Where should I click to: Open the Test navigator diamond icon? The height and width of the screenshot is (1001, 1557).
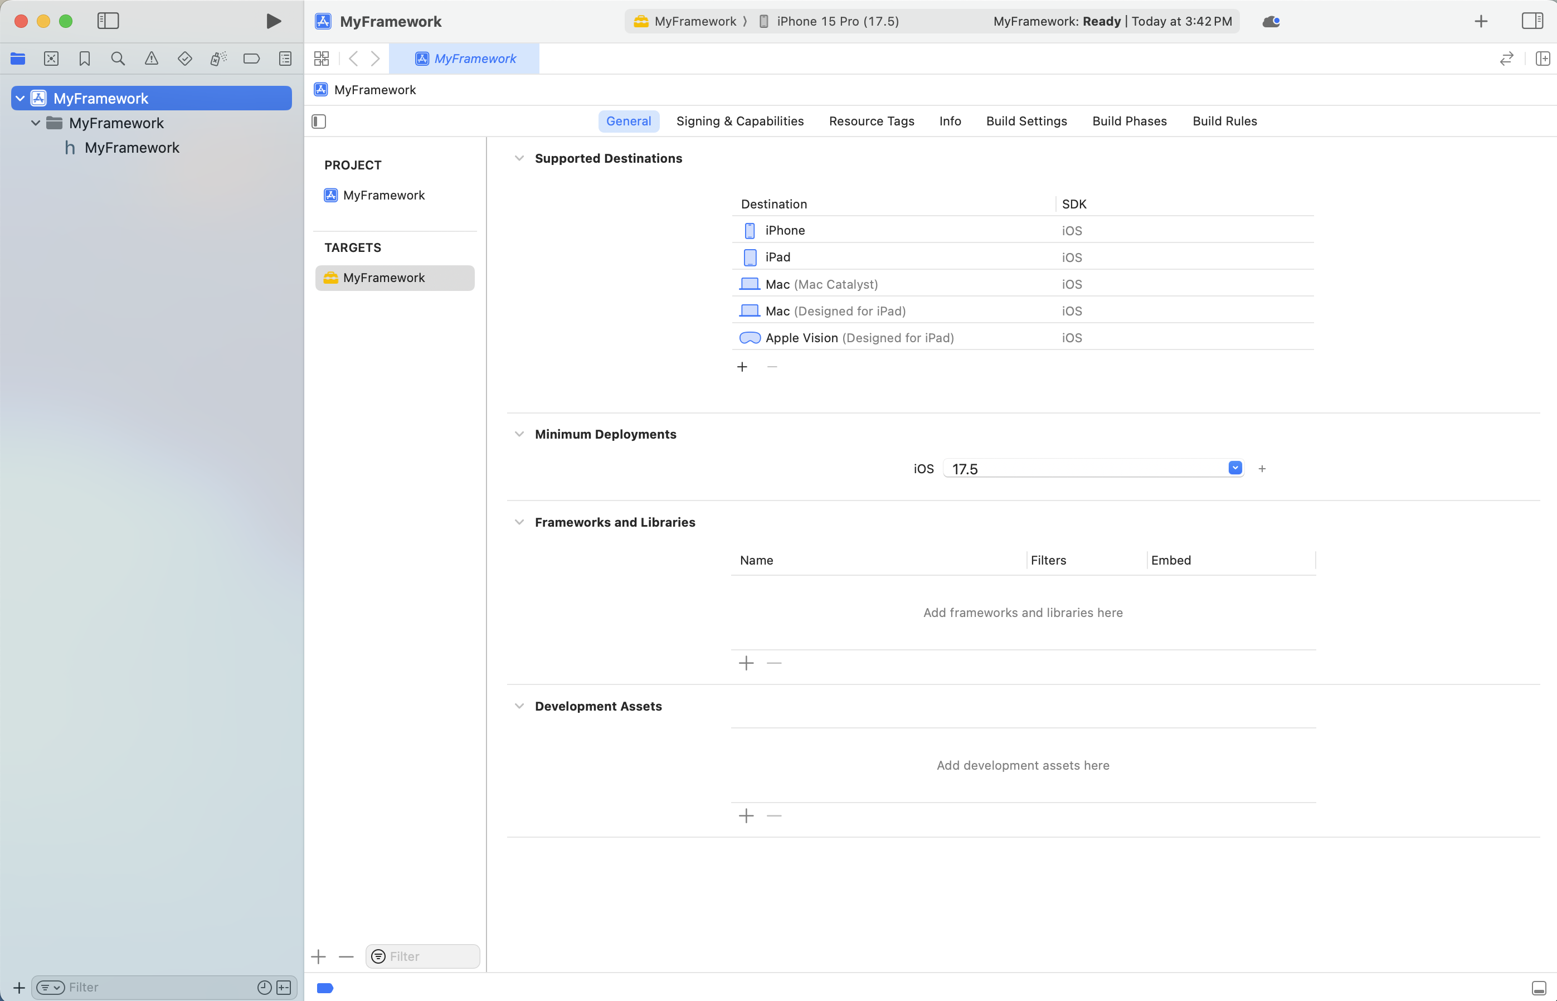(x=184, y=59)
